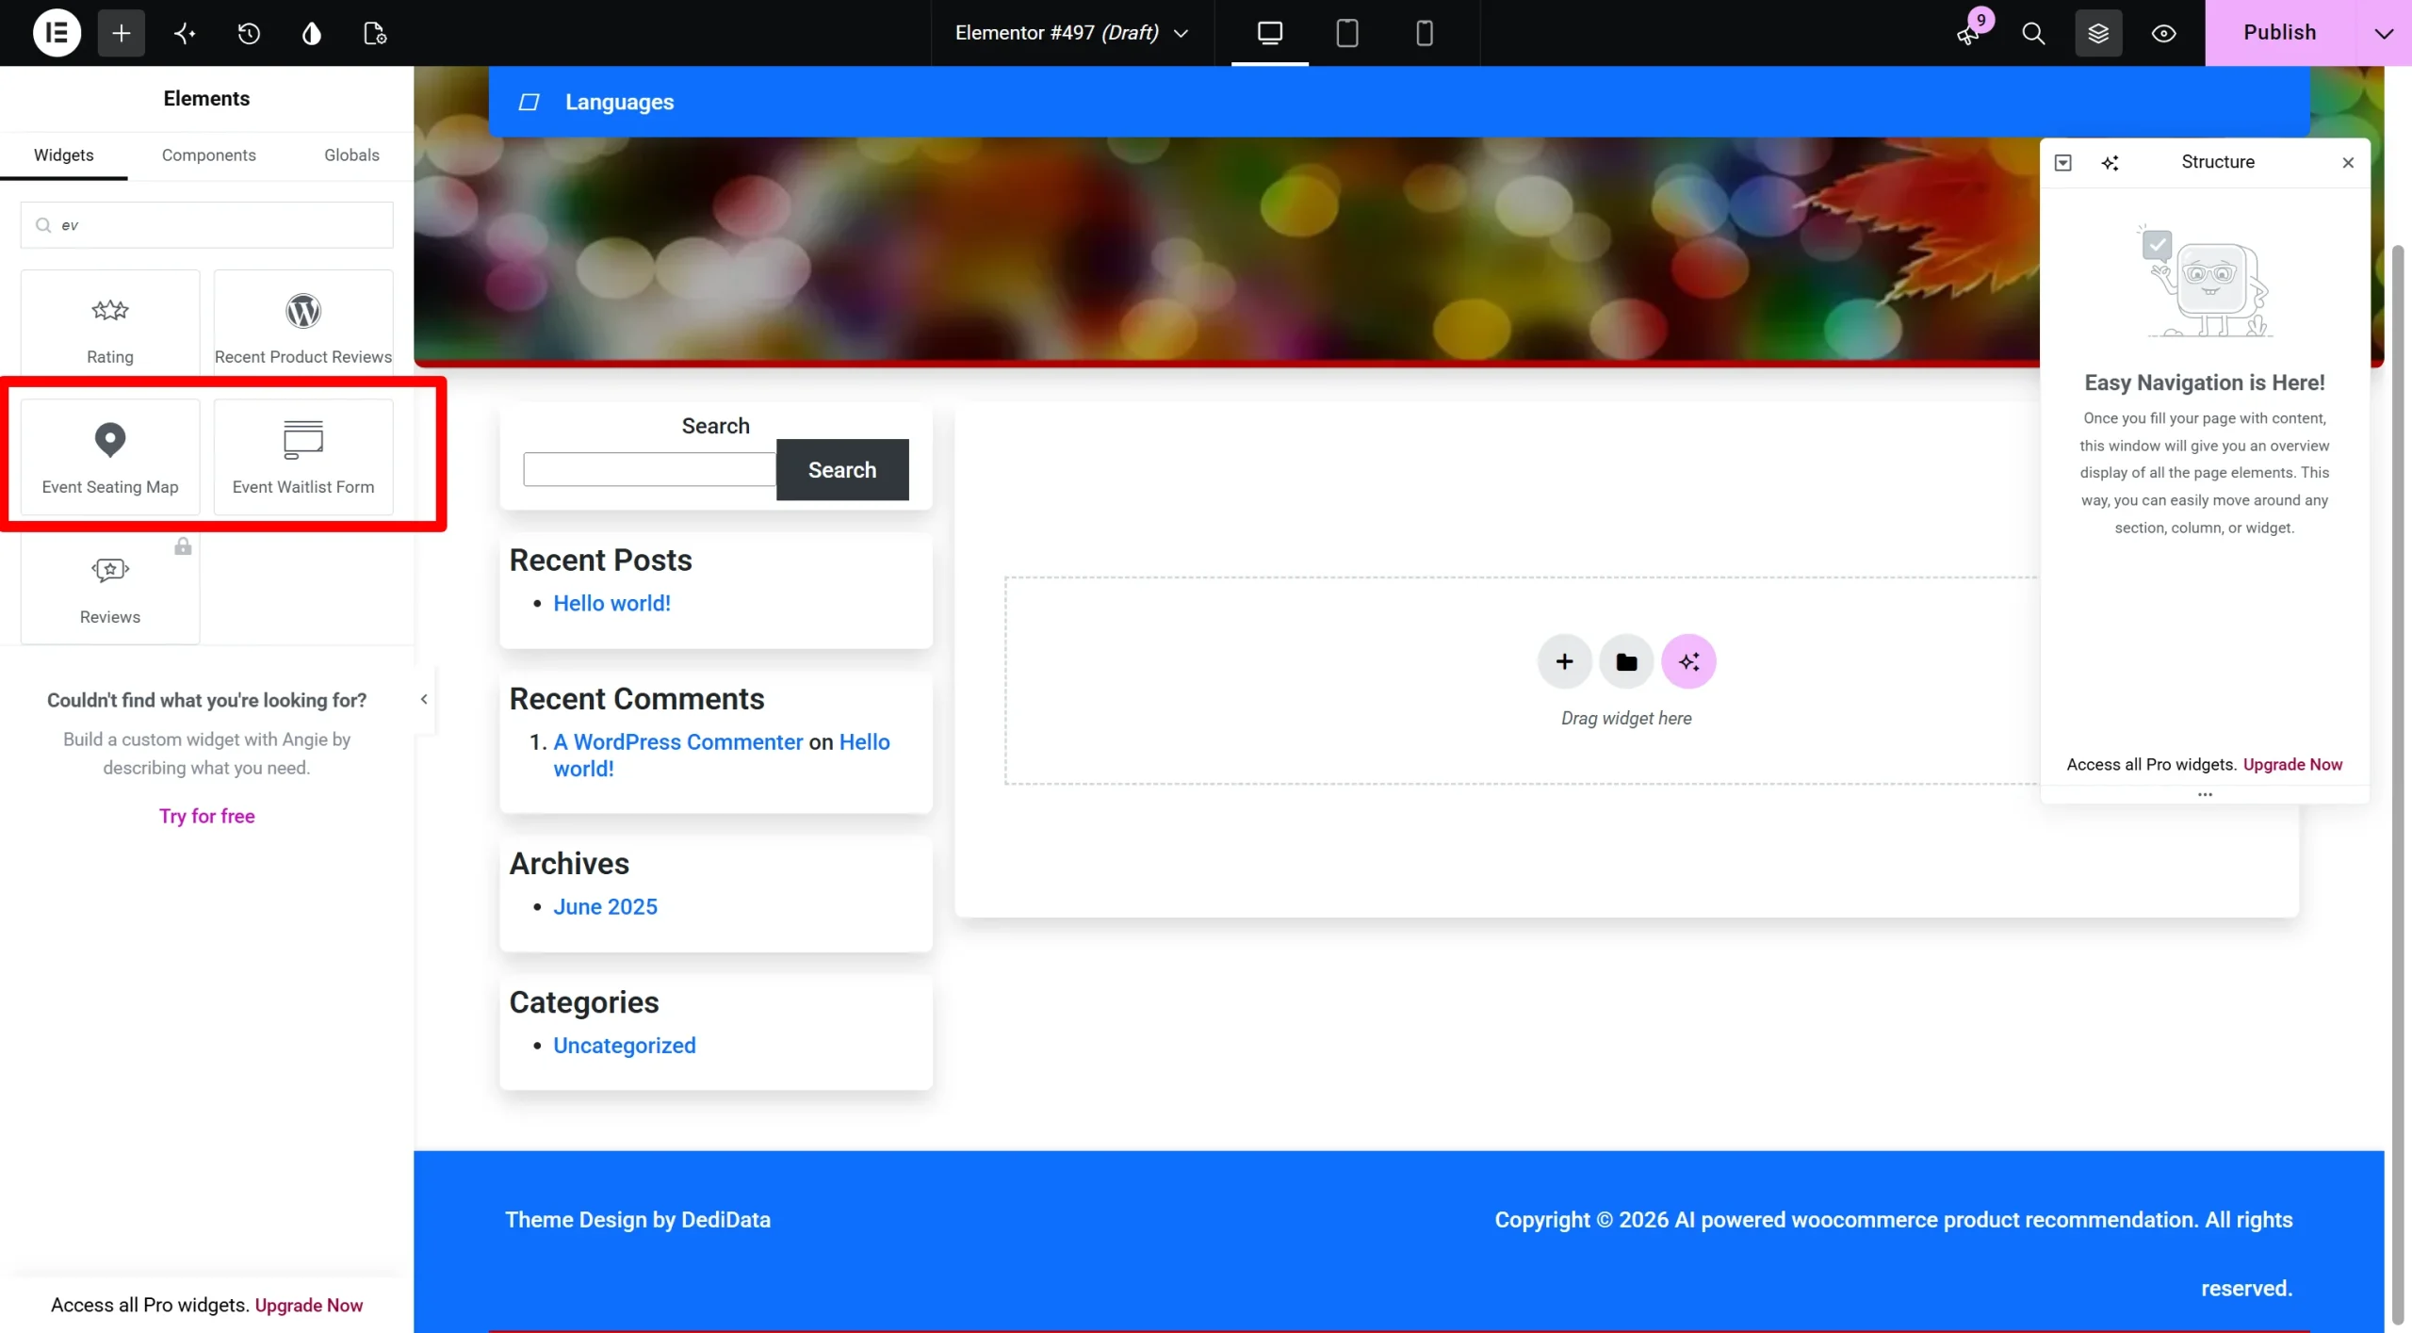This screenshot has height=1333, width=2412.
Task: Open the Languages menu item
Action: coord(619,102)
